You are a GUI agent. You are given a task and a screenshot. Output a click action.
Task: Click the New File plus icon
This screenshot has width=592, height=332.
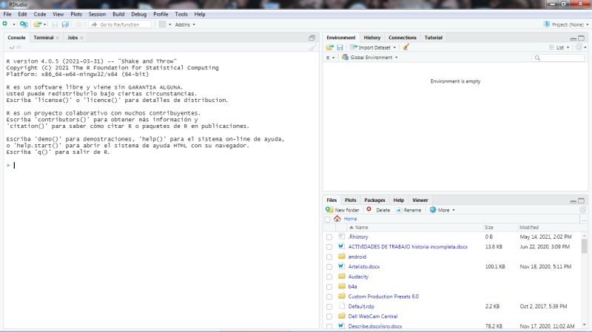[5, 24]
